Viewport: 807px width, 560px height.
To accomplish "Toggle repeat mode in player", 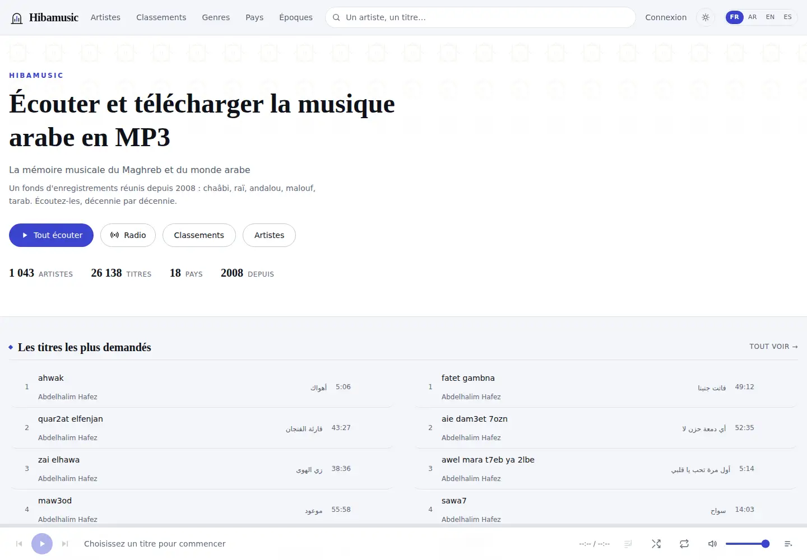I will coord(684,544).
